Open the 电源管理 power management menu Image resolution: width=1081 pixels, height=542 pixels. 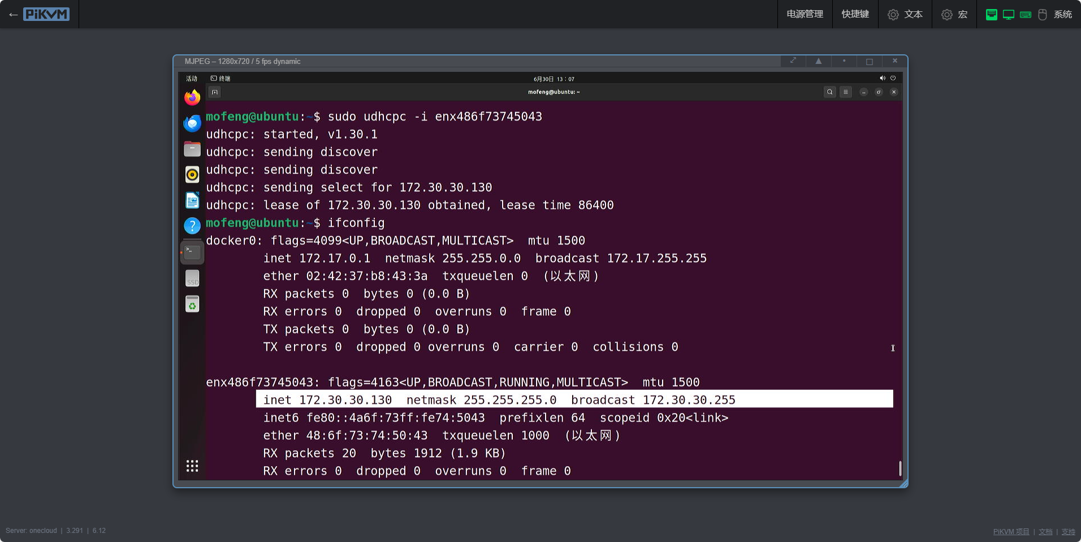[805, 14]
